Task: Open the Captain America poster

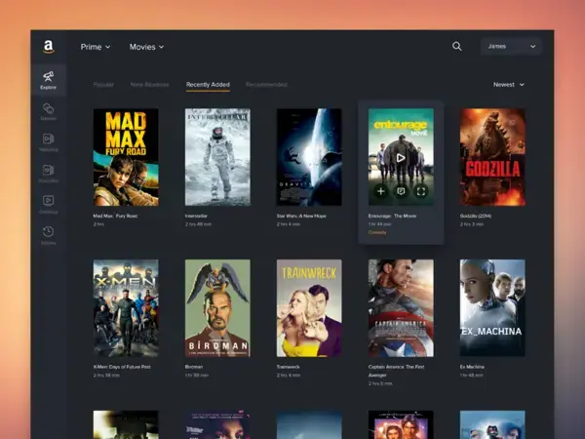Action: coord(401,308)
